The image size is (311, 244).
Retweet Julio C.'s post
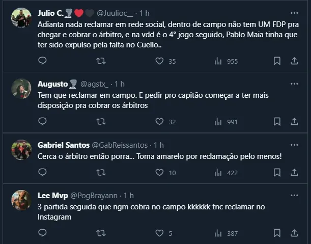(101, 61)
